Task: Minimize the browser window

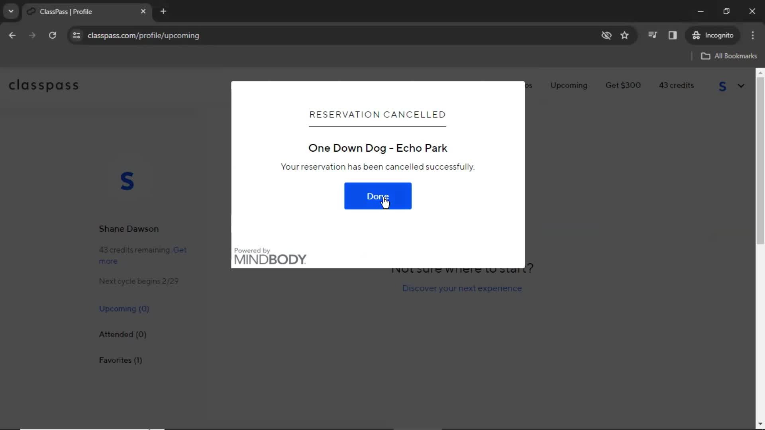Action: point(701,12)
